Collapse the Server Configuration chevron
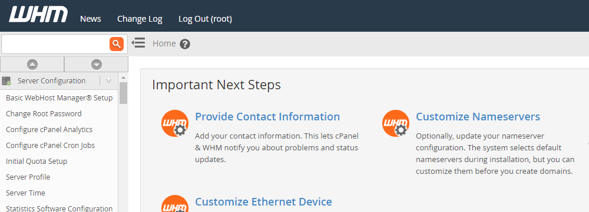Image resolution: width=589 pixels, height=212 pixels. coord(108,80)
